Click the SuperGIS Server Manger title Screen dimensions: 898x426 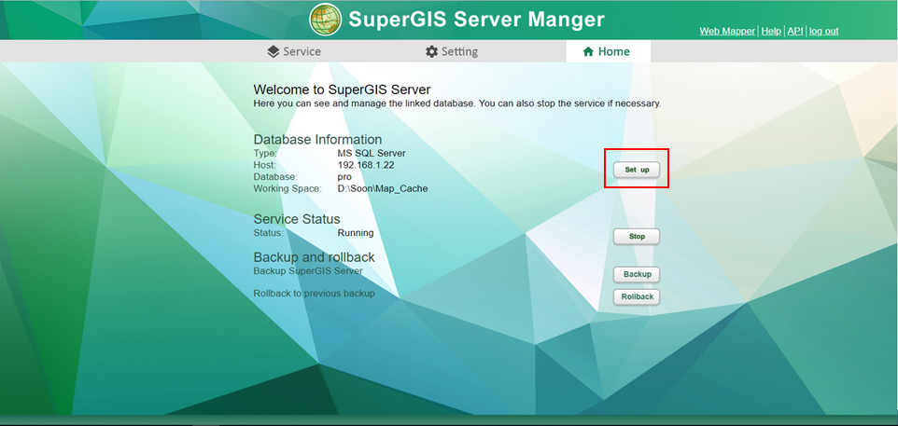(x=476, y=19)
